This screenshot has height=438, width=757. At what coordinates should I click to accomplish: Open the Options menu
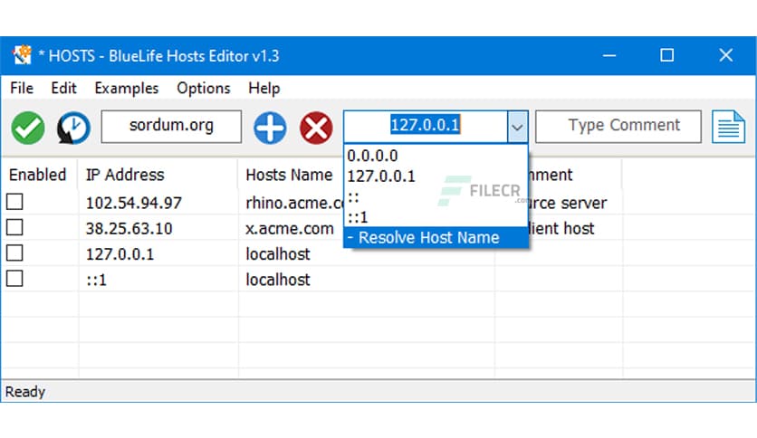click(203, 89)
